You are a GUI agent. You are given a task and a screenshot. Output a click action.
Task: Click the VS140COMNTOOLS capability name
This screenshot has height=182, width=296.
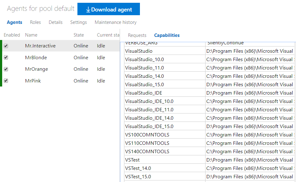(147, 152)
